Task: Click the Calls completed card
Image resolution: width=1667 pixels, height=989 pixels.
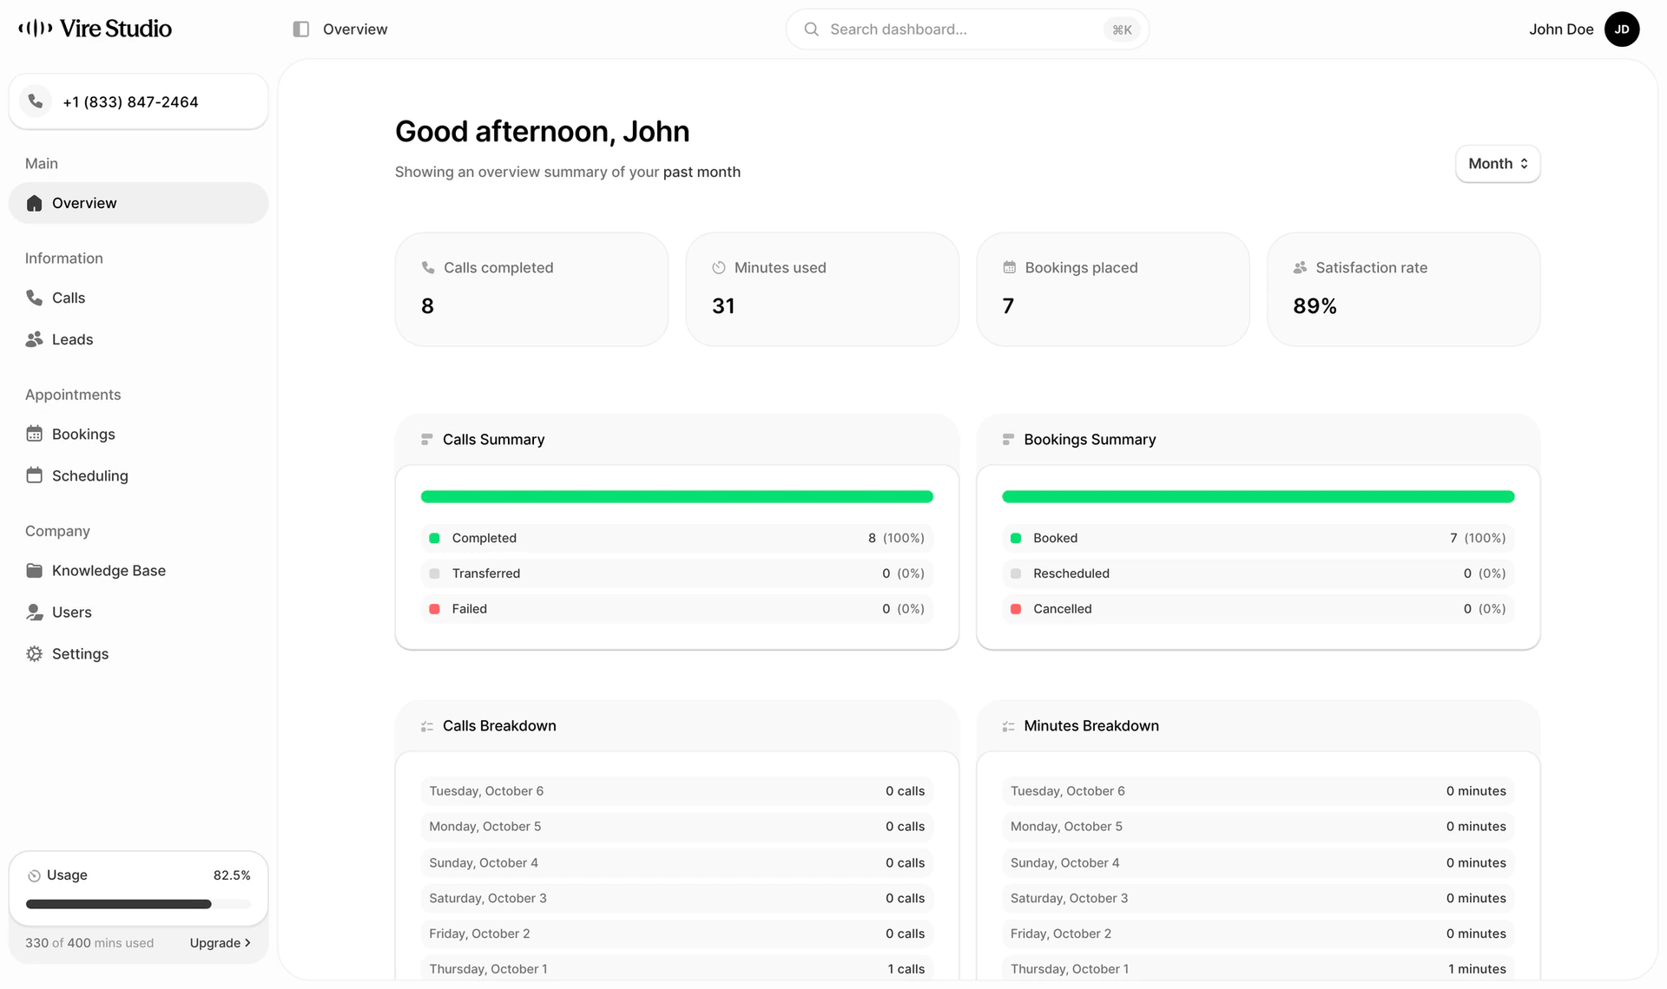Action: (x=531, y=289)
